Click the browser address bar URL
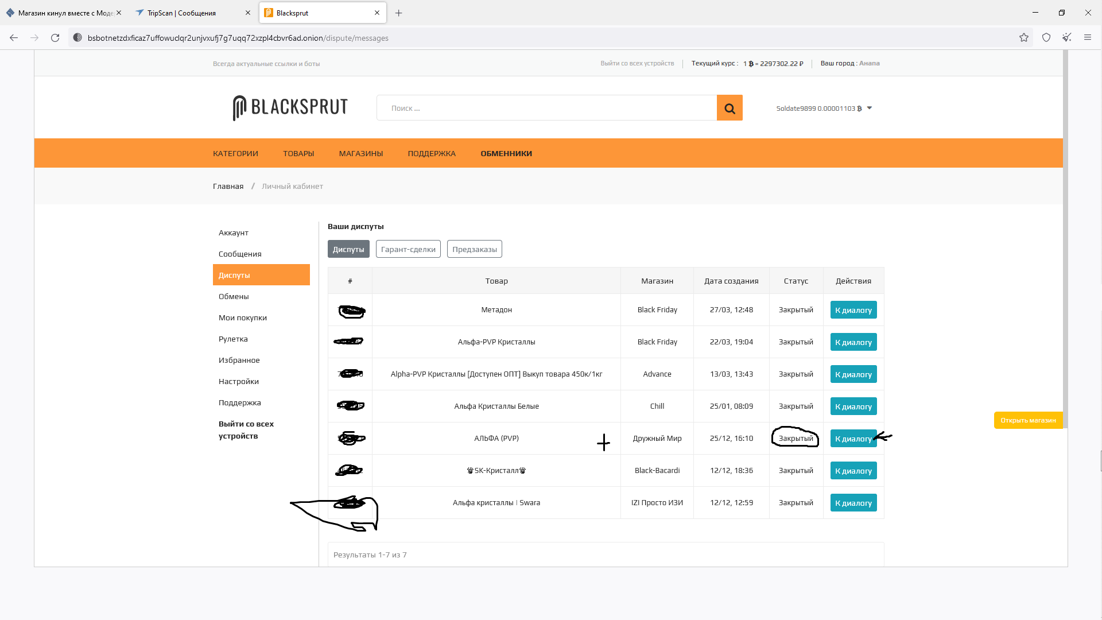Image resolution: width=1102 pixels, height=620 pixels. coord(238,38)
